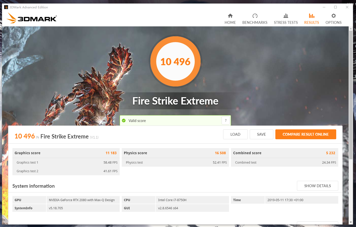
Task: Close the 3DMark window
Action: click(x=347, y=7)
